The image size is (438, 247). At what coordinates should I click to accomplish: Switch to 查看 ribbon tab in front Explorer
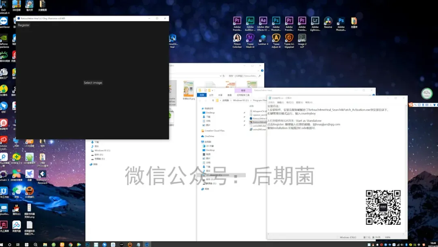click(x=230, y=95)
